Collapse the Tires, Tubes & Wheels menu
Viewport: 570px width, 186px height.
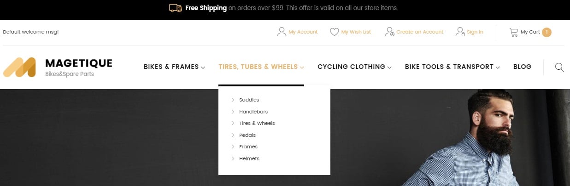pos(261,67)
